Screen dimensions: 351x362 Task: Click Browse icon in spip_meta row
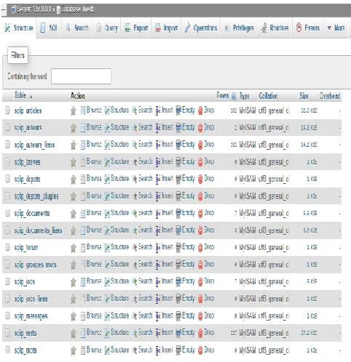pyautogui.click(x=83, y=333)
